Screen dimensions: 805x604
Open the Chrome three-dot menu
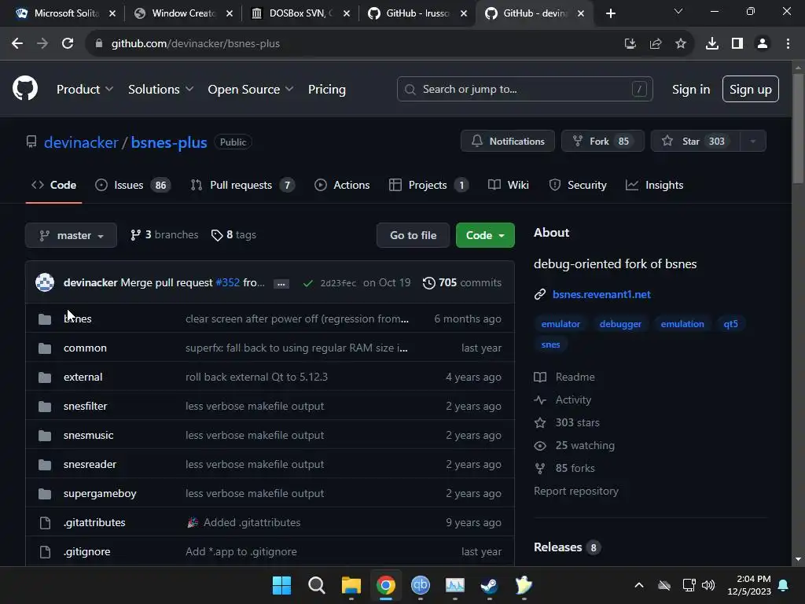(x=788, y=44)
